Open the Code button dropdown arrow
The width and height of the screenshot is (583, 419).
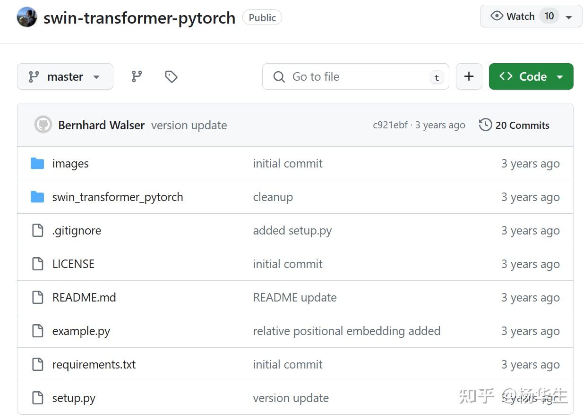(x=560, y=76)
